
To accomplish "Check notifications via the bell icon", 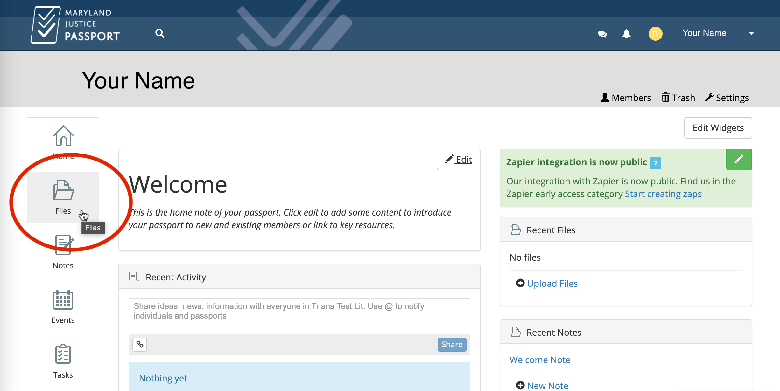I will 626,34.
